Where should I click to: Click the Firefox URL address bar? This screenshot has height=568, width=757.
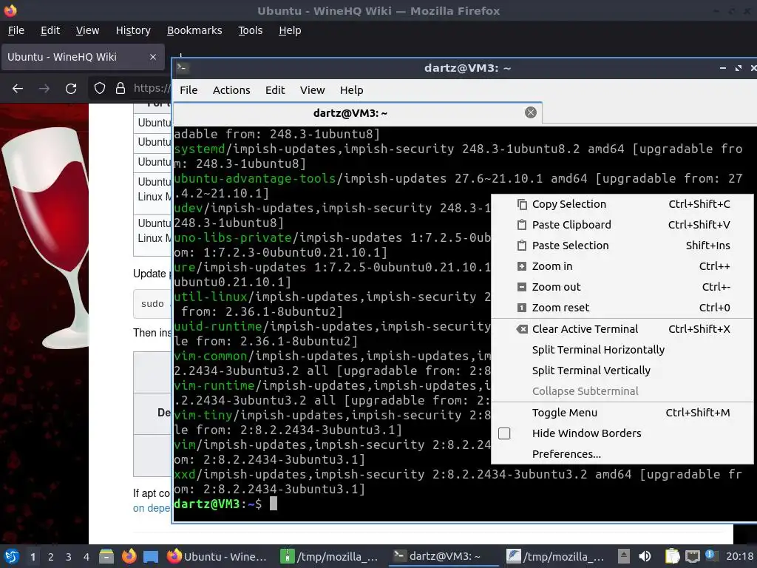(152, 89)
